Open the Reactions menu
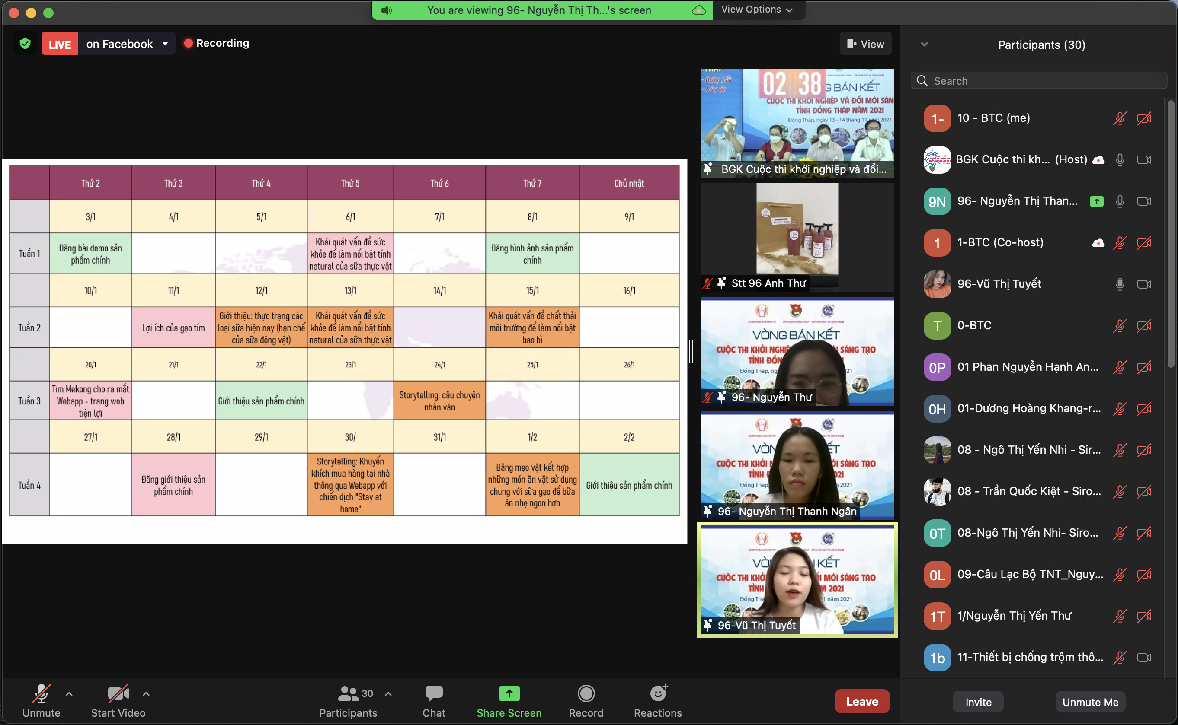 tap(658, 700)
